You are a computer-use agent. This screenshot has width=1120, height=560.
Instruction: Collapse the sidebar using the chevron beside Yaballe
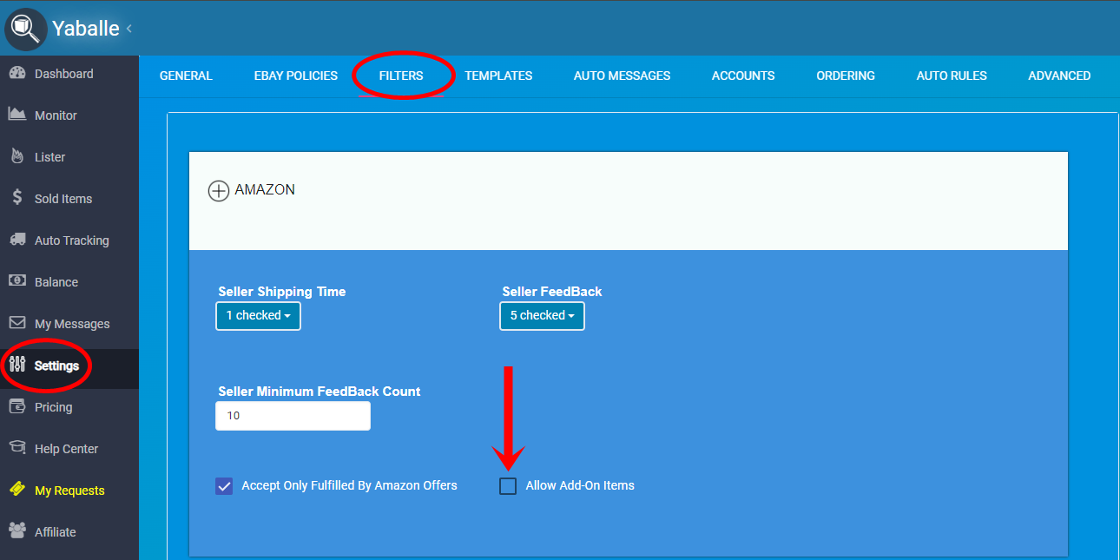coord(129,29)
